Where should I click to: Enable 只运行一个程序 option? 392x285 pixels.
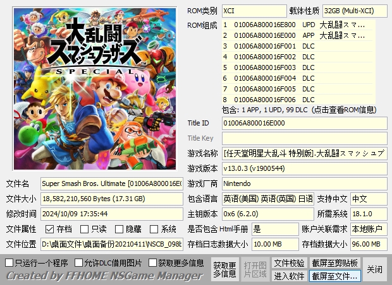point(9,262)
